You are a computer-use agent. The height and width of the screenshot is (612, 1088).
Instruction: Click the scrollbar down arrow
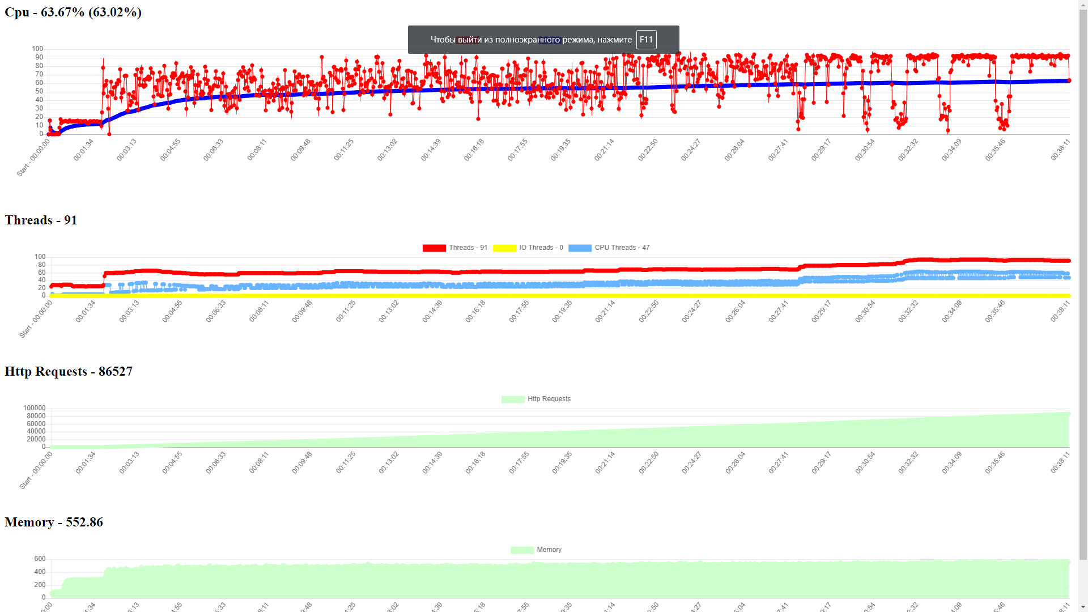coord(1084,607)
